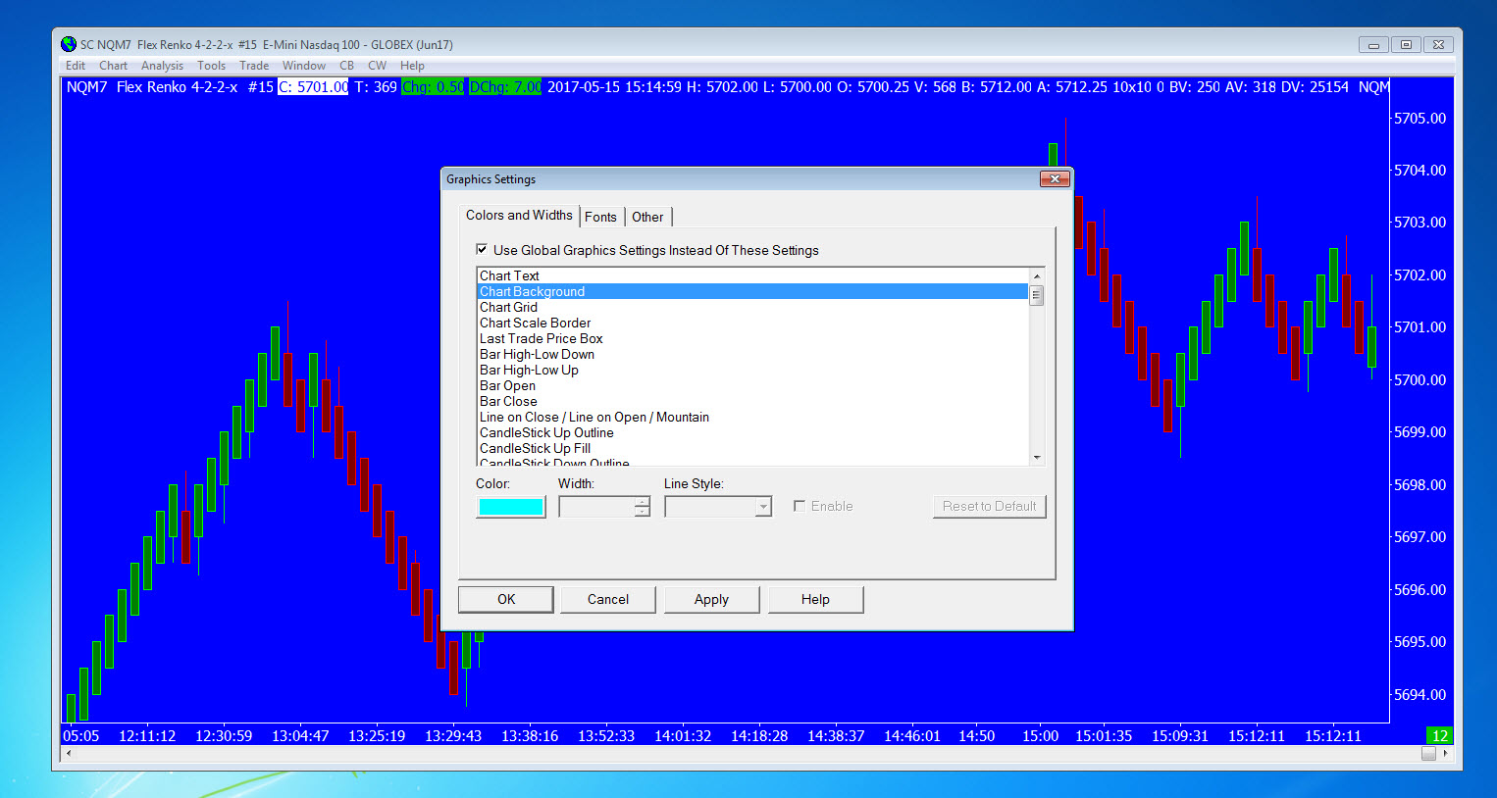Viewport: 1497px width, 798px height.
Task: Close the Graphics Settings dialog
Action: (x=1054, y=178)
